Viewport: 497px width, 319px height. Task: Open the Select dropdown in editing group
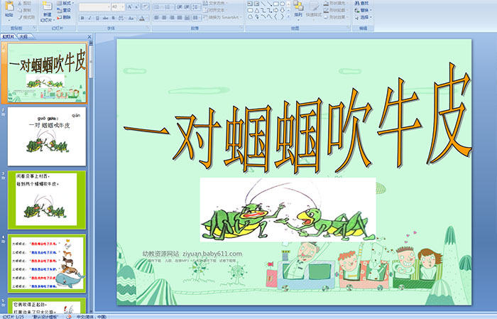point(364,17)
